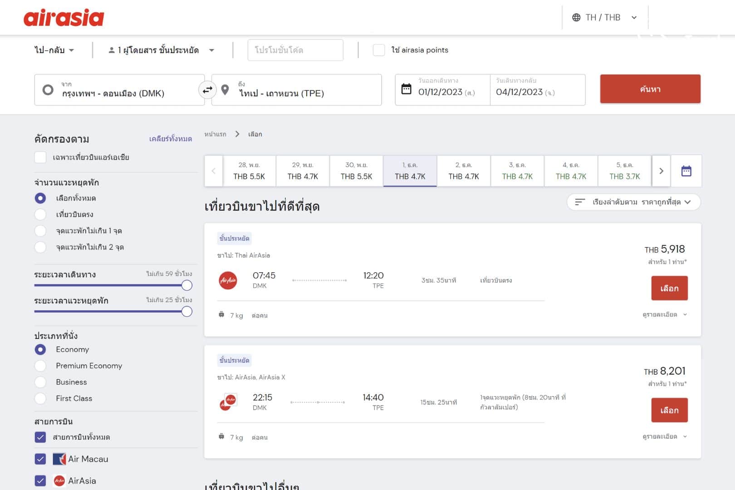The image size is (735, 490).
Task: Click the Air Macau airline logo
Action: [59, 459]
